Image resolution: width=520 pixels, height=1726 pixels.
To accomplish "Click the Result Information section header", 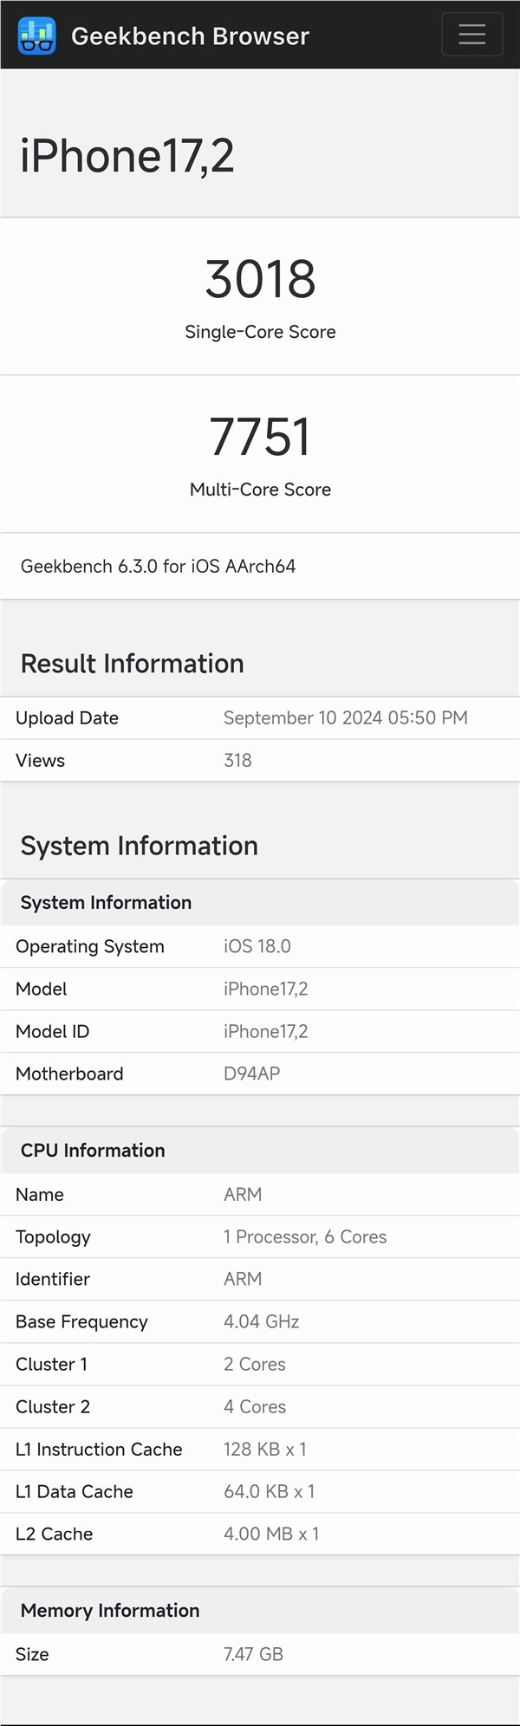I will (x=132, y=663).
